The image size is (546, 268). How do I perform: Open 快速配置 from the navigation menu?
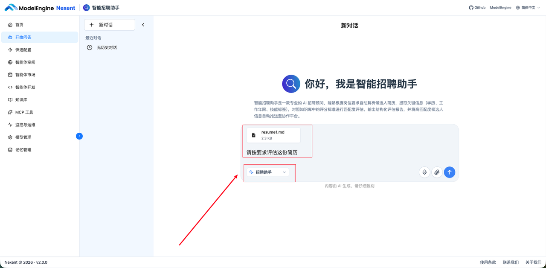[x=22, y=50]
